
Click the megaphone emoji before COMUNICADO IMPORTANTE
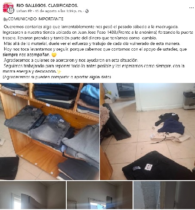5,19
